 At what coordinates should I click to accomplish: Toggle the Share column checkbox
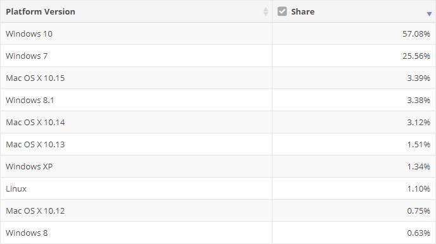tap(282, 11)
